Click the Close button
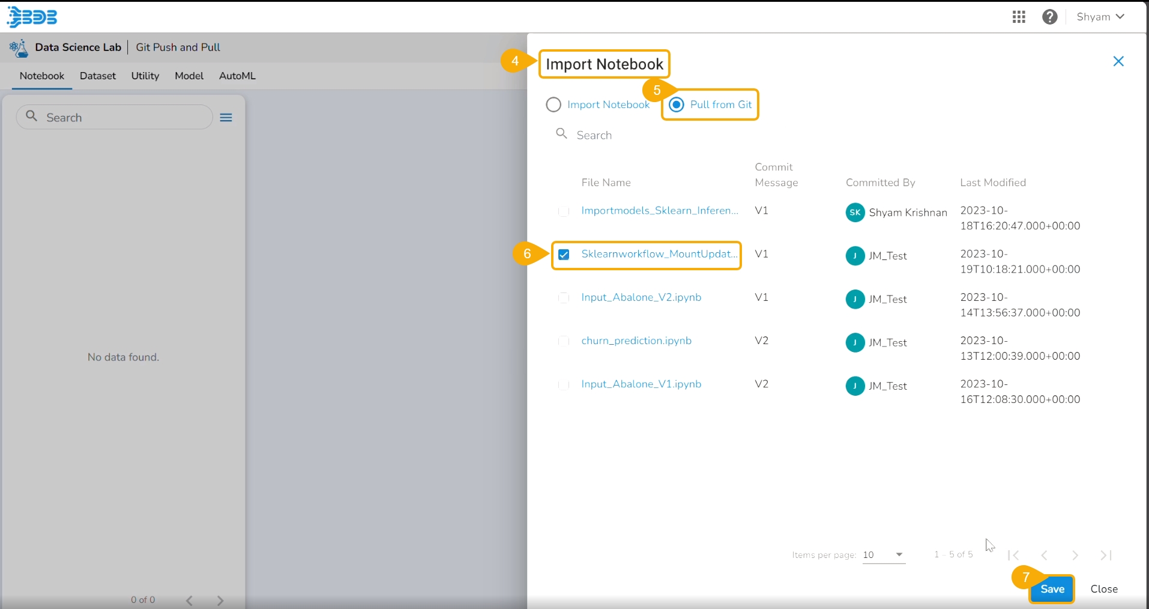 (1104, 589)
